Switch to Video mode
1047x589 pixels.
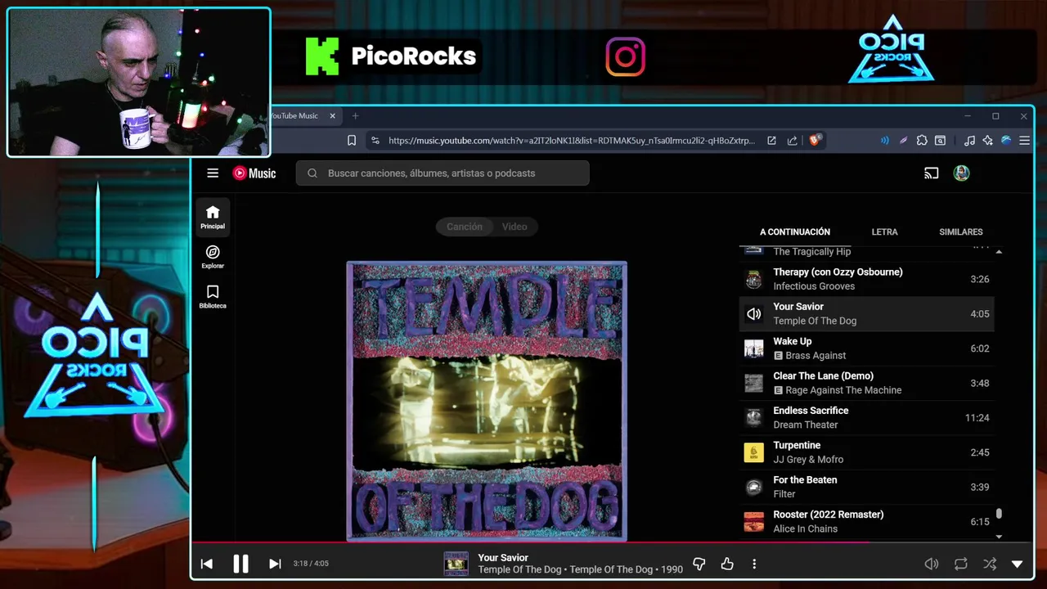515,227
